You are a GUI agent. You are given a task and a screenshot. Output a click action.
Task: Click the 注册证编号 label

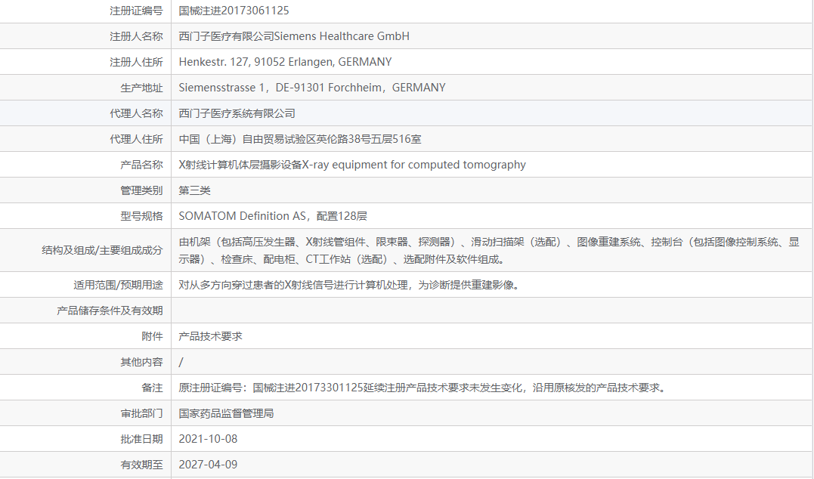pos(136,11)
